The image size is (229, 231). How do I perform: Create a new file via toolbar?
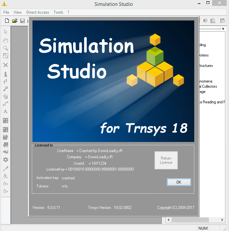click(7, 21)
